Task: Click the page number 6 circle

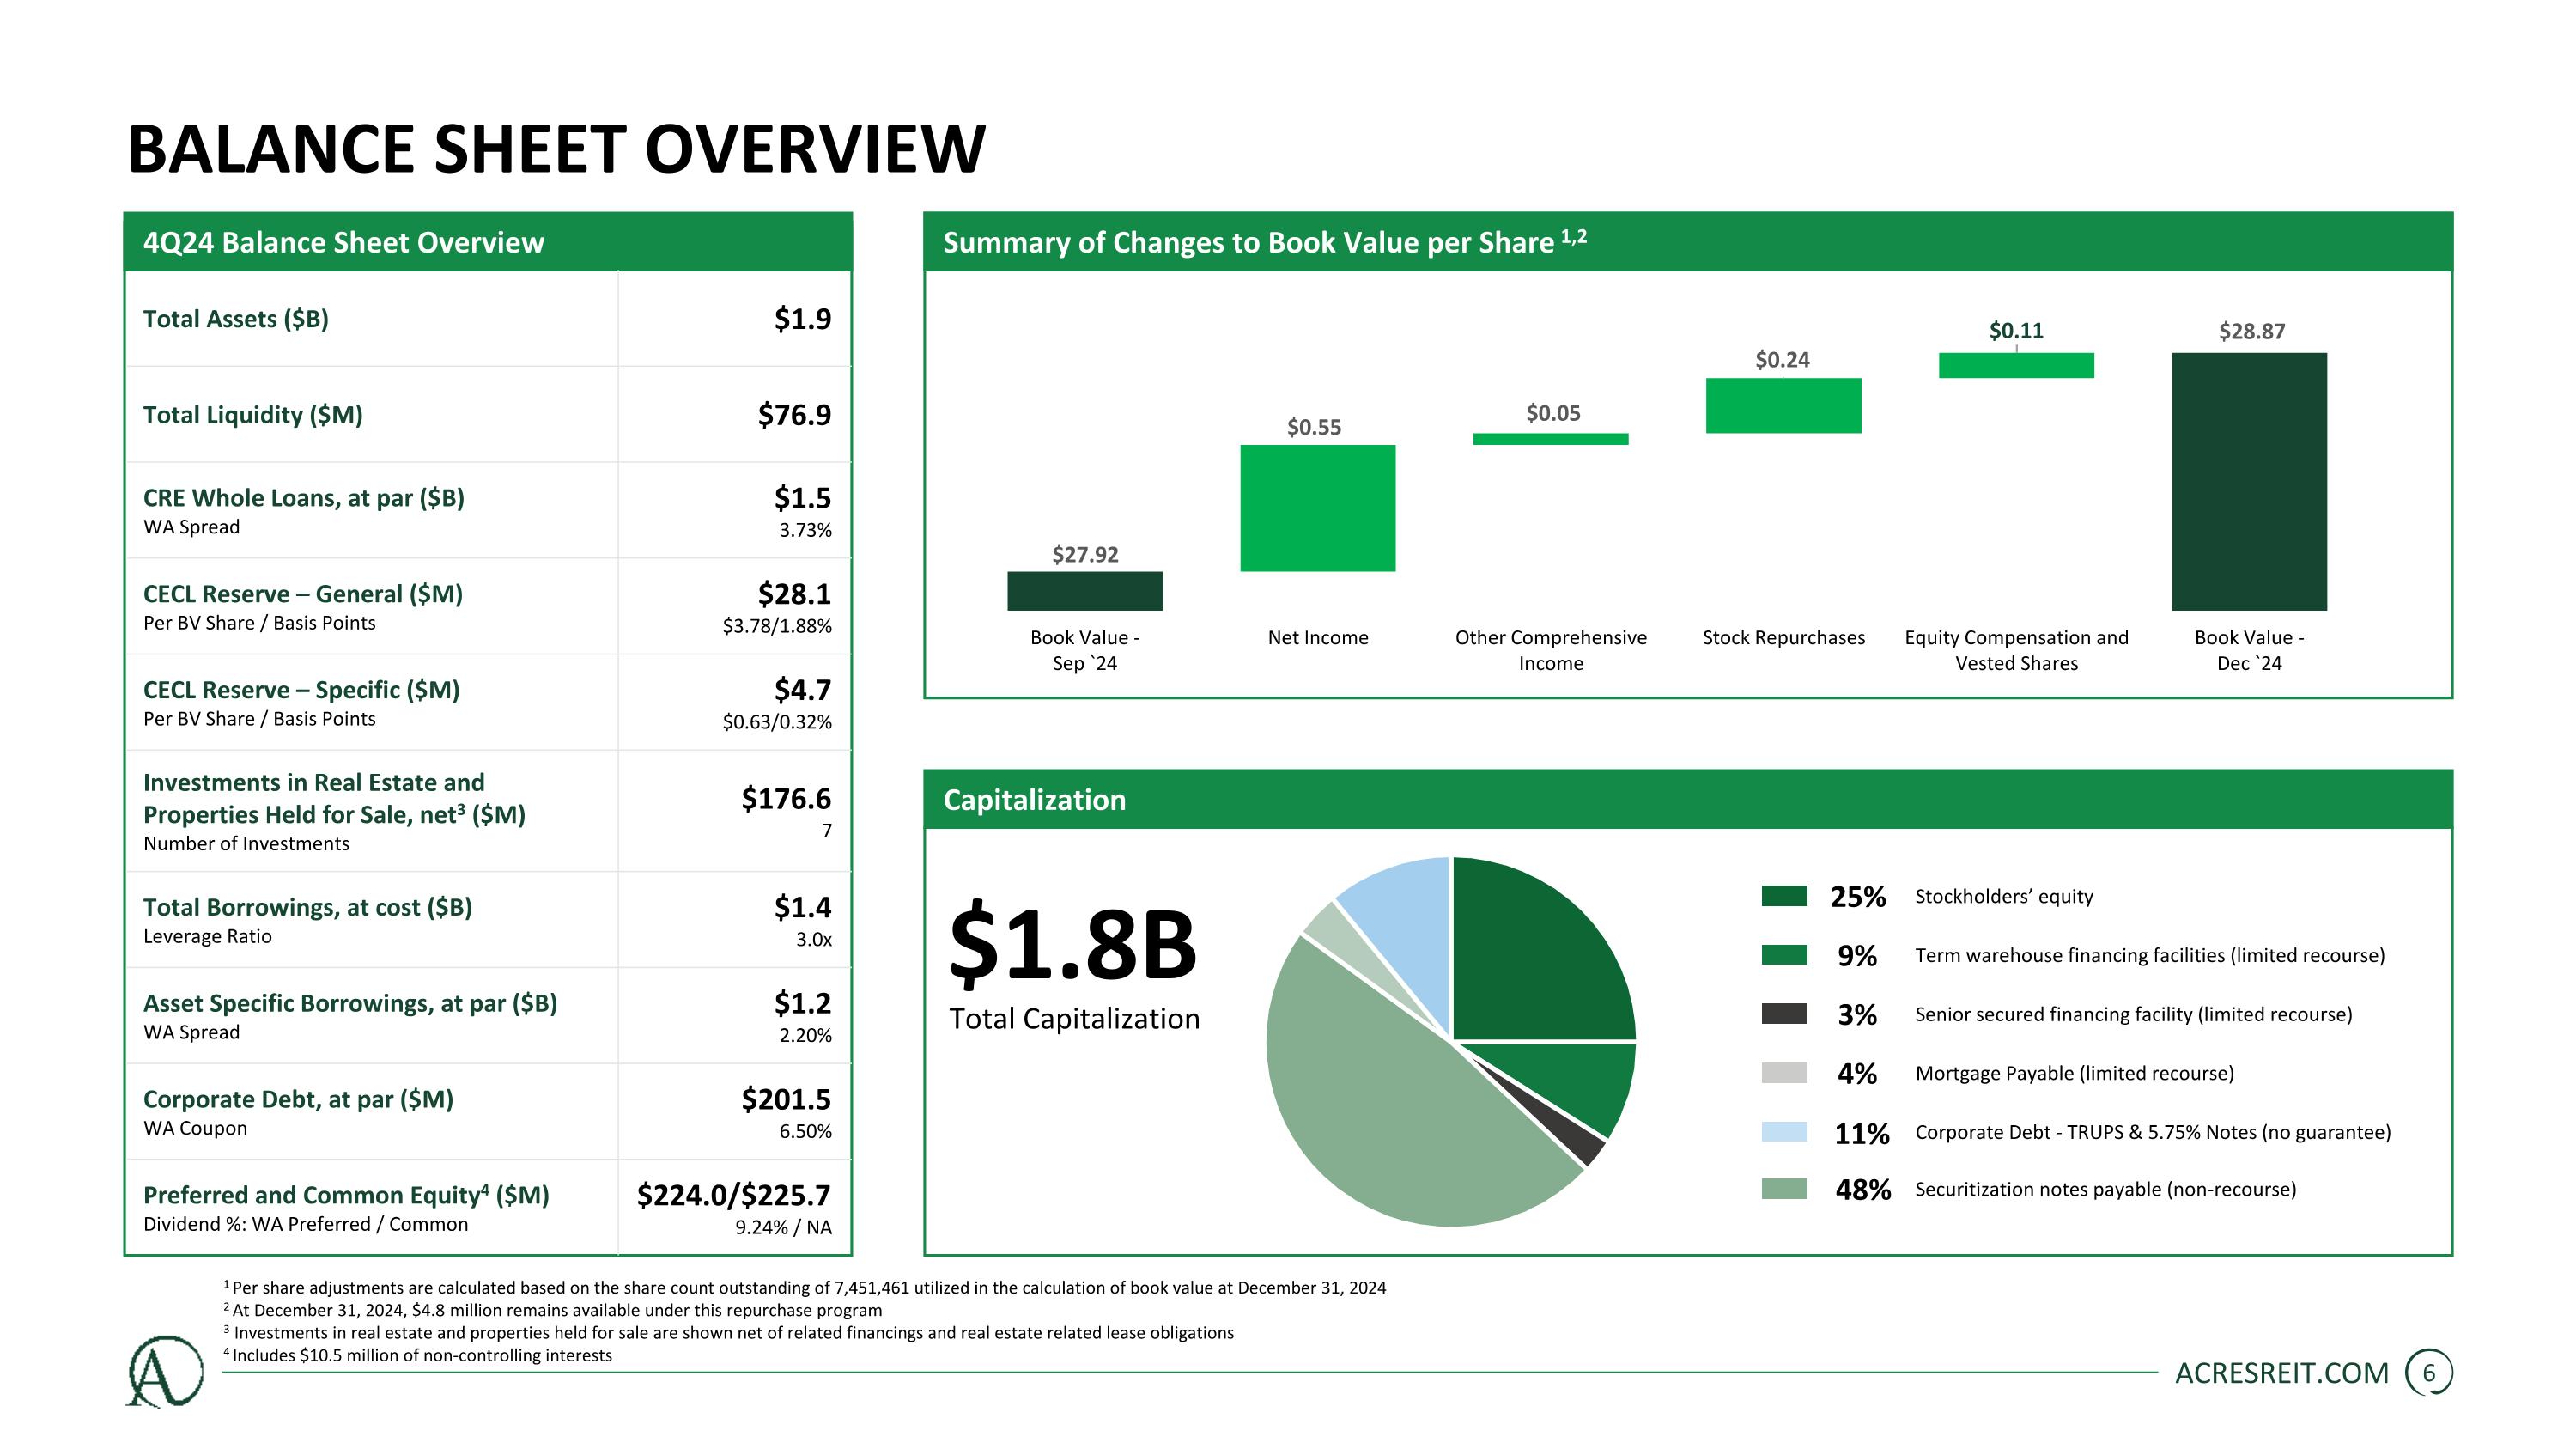Action: click(x=2428, y=1373)
